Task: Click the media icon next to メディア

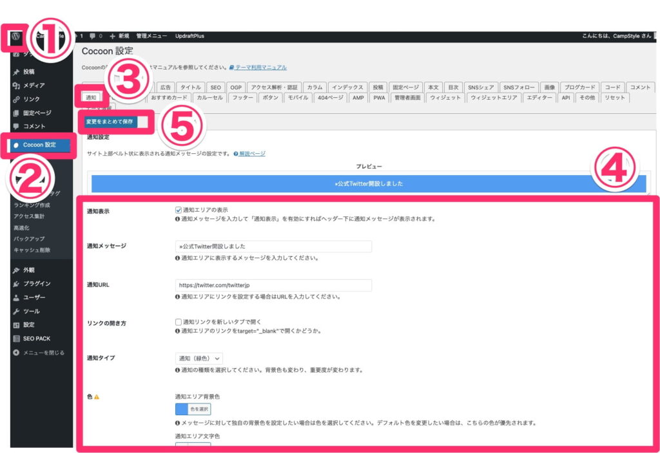Action: tap(16, 86)
